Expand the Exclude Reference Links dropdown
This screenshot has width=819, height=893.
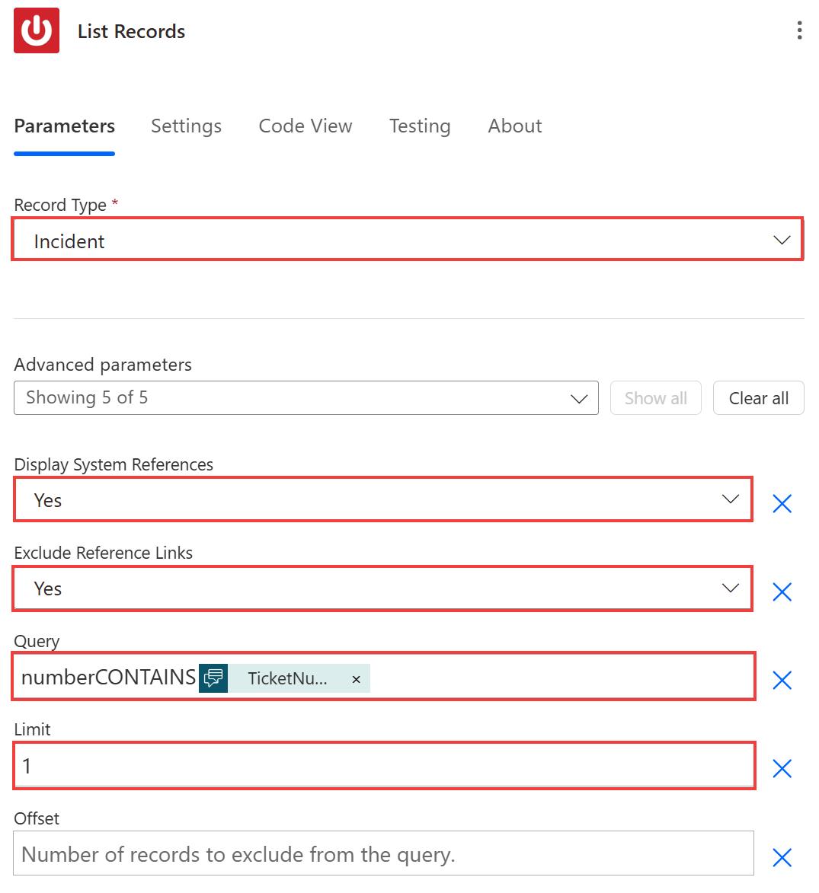point(382,588)
